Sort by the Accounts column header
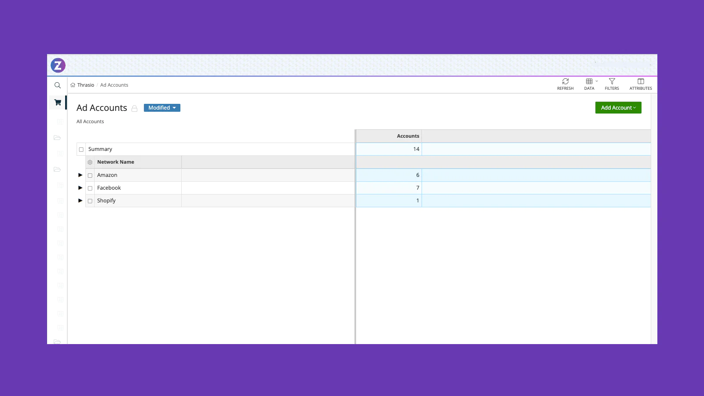The image size is (704, 396). tap(407, 136)
